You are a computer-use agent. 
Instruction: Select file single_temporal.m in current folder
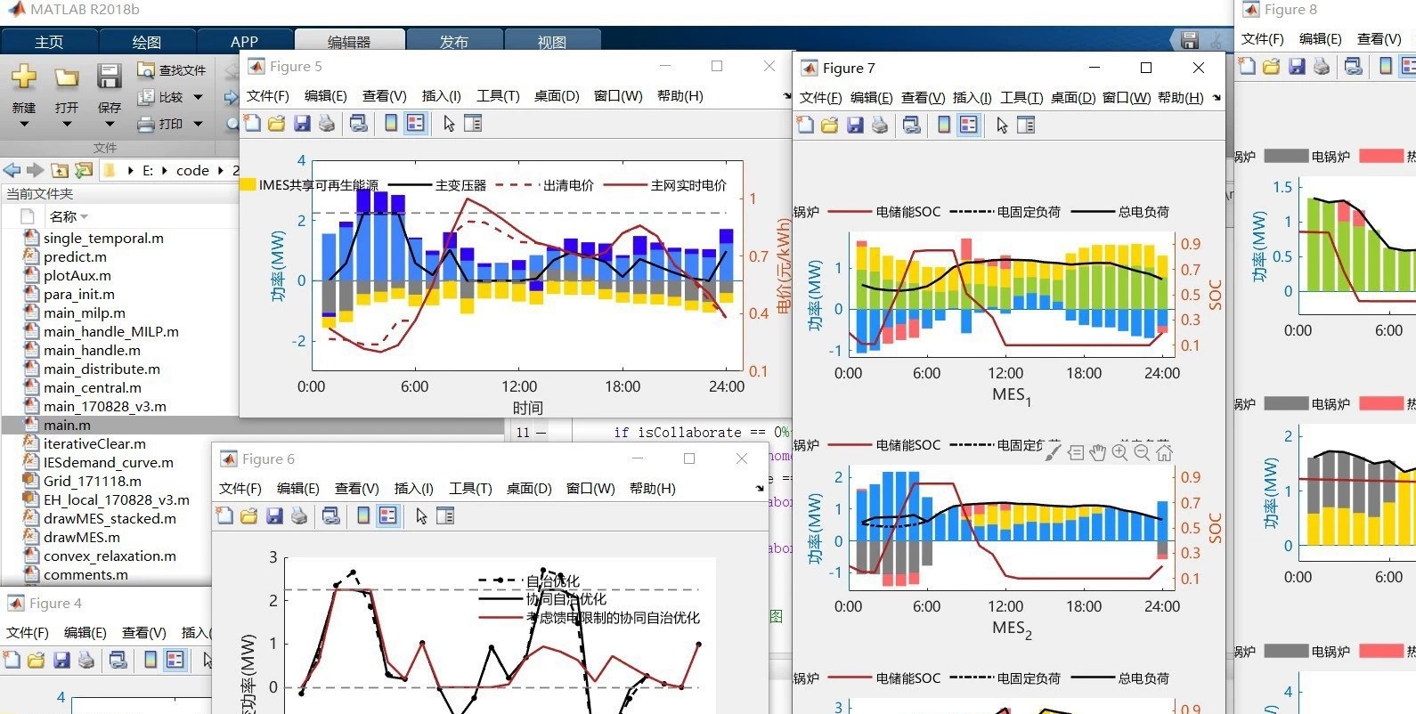(103, 238)
